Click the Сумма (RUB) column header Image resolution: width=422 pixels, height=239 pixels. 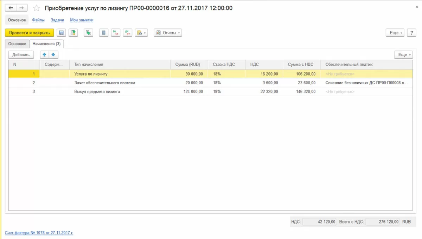click(x=189, y=64)
